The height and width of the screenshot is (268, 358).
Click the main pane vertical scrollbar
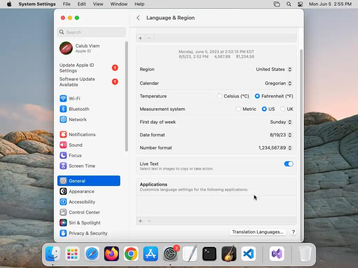click(301, 145)
